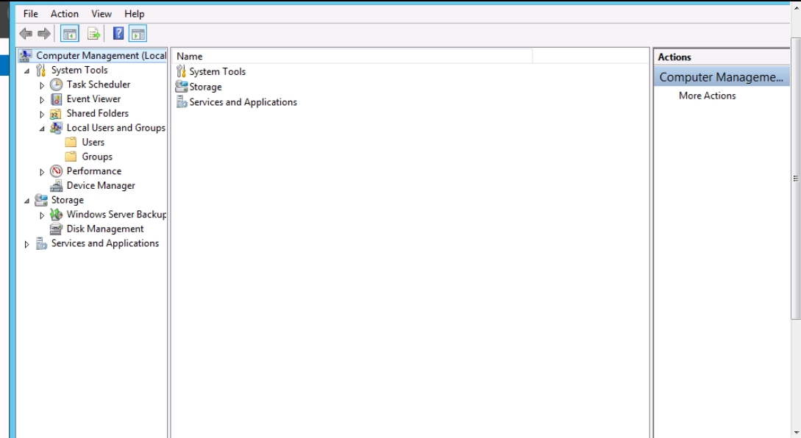Toggle Show/Hide Console Tree toolbar icon
The width and height of the screenshot is (801, 438).
pos(69,35)
